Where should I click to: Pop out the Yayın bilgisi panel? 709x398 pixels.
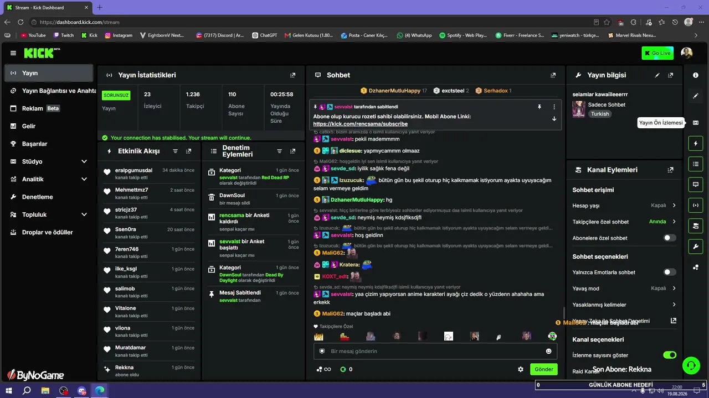pos(671,75)
